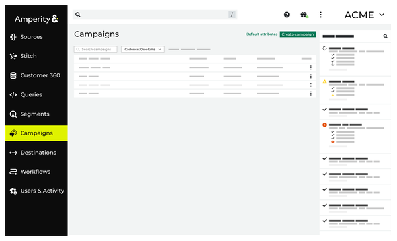
Task: Click the Destinations arrow icon
Action: click(13, 153)
